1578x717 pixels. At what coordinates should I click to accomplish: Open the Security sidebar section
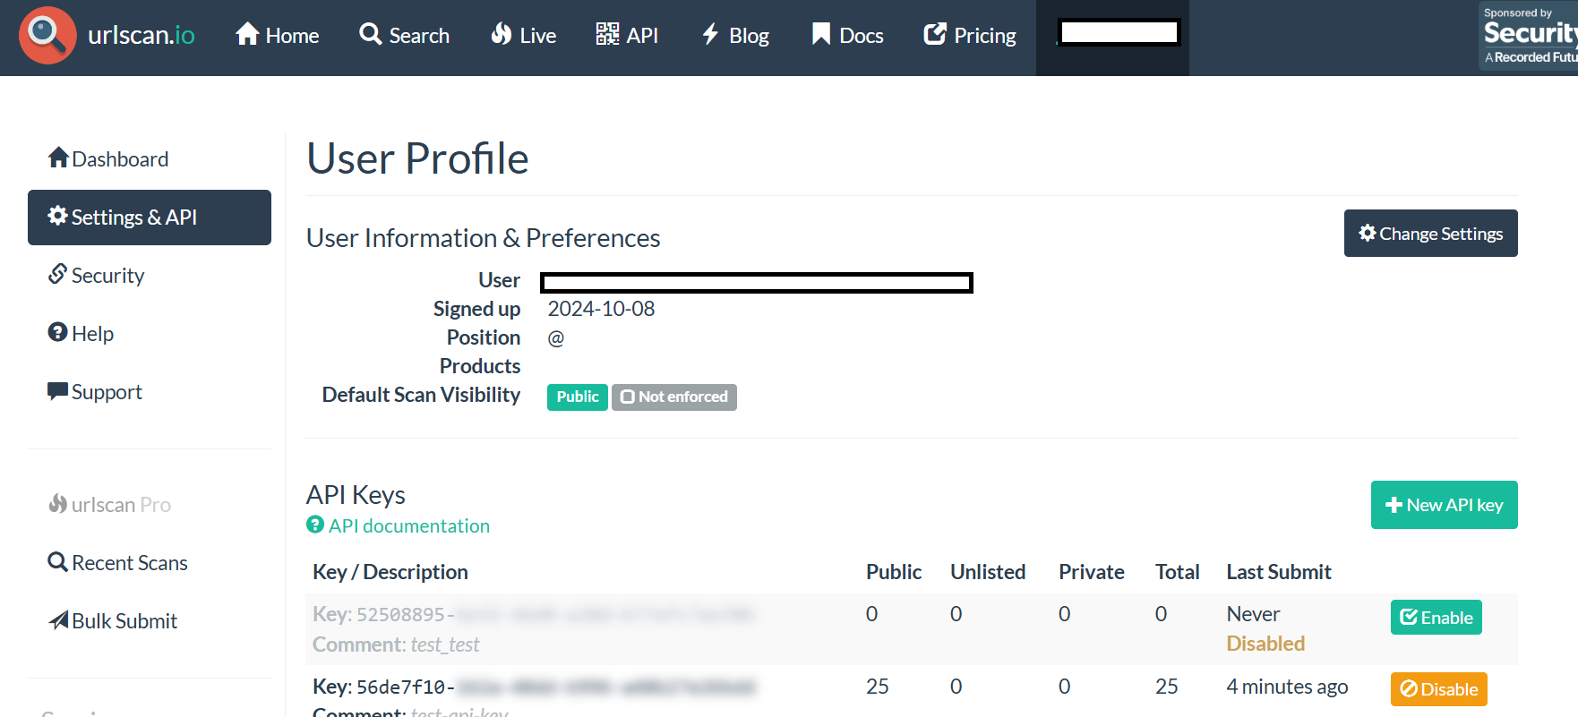pos(97,276)
